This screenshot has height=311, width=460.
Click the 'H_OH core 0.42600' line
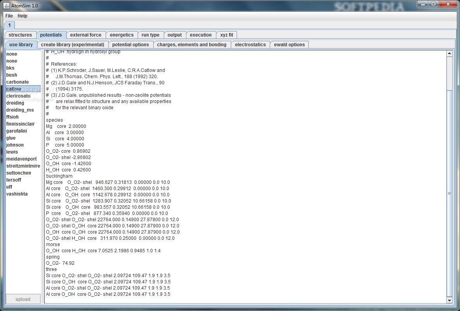(68, 170)
